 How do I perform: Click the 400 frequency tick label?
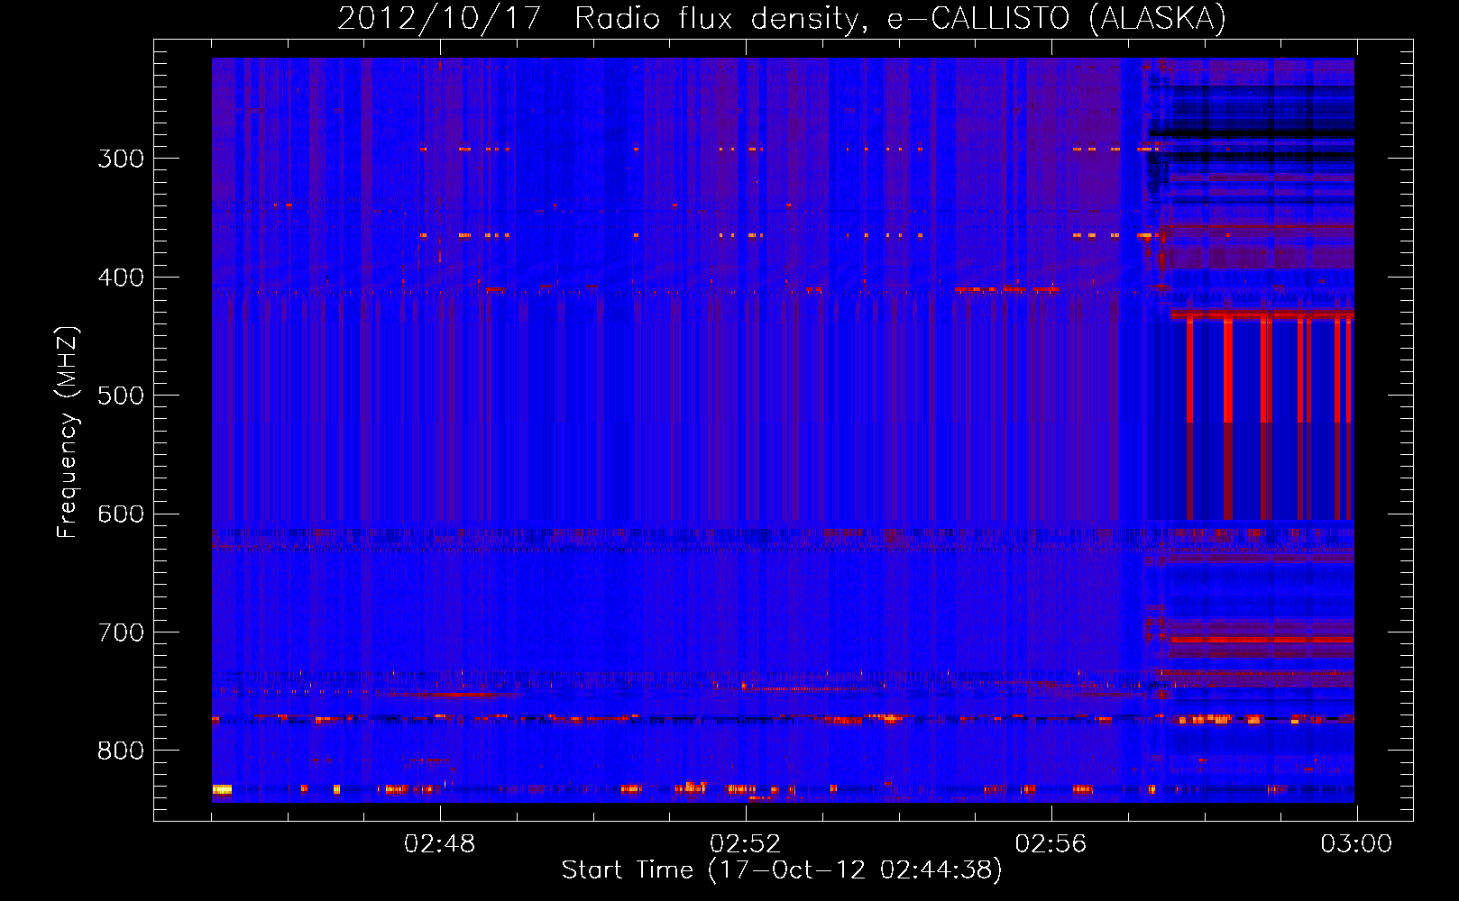point(121,278)
